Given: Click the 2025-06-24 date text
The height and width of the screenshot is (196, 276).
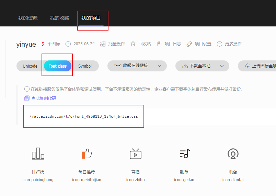Looking at the screenshot, I should pos(84,44).
